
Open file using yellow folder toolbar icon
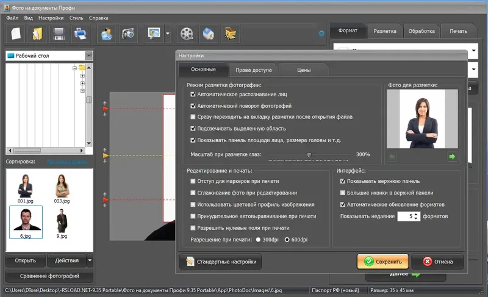[37, 34]
